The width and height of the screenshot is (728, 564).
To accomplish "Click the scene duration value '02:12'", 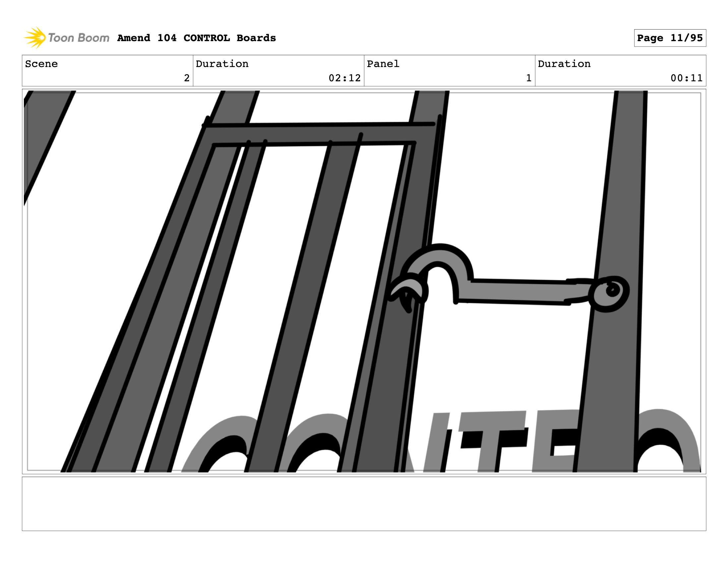I will tap(345, 78).
